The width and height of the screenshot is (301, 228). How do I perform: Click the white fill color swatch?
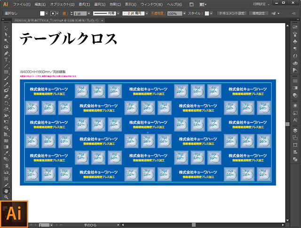coord(42,14)
